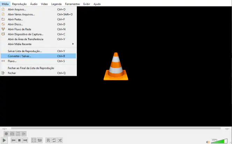Click the Fechar exit icon

pos(3,73)
